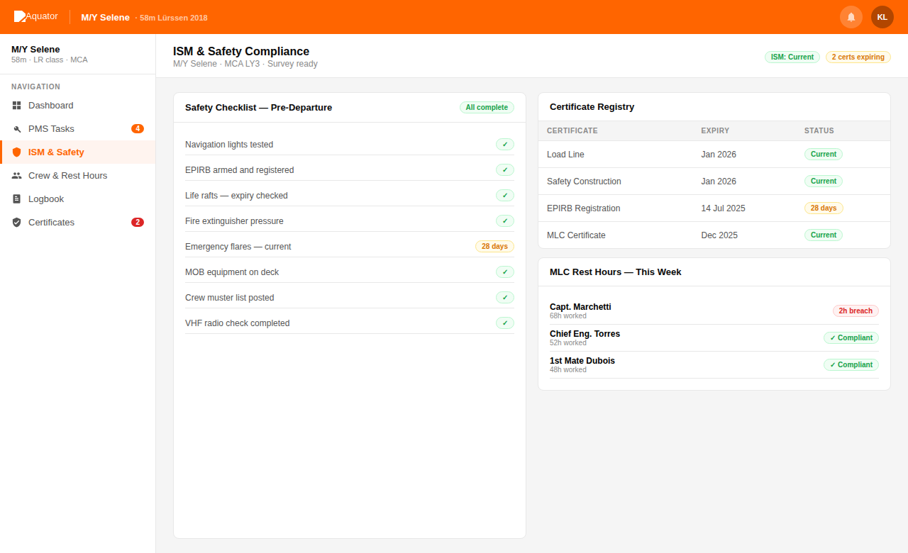The height and width of the screenshot is (553, 908).
Task: Click the All complete status badge
Action: [x=487, y=108]
